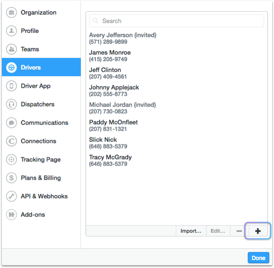This screenshot has height=268, width=274.
Task: Click the Communications speech bubble icon
Action: pos(12,123)
